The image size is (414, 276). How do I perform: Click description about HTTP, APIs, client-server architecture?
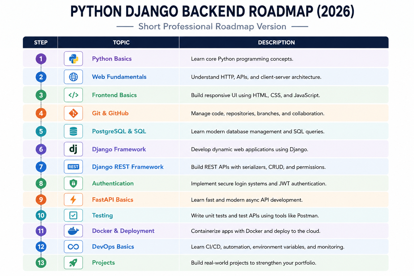pyautogui.click(x=256, y=77)
